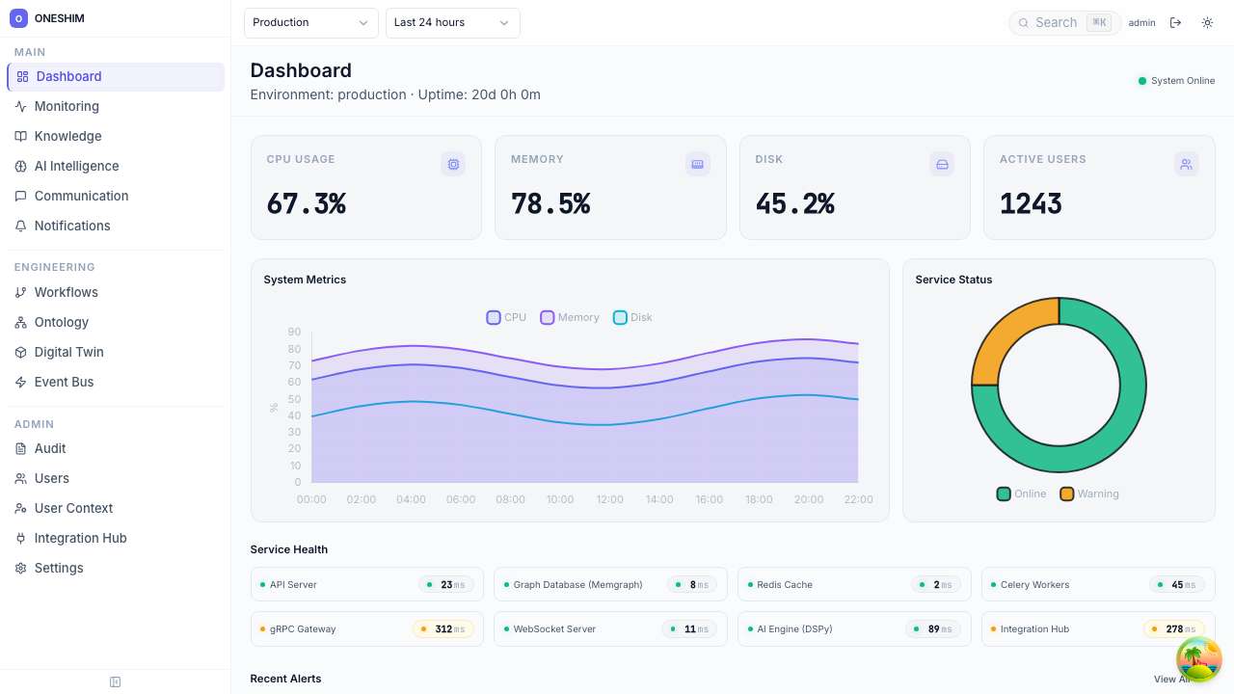The height and width of the screenshot is (694, 1234).
Task: Expand the Production environment dropdown
Action: coord(310,22)
